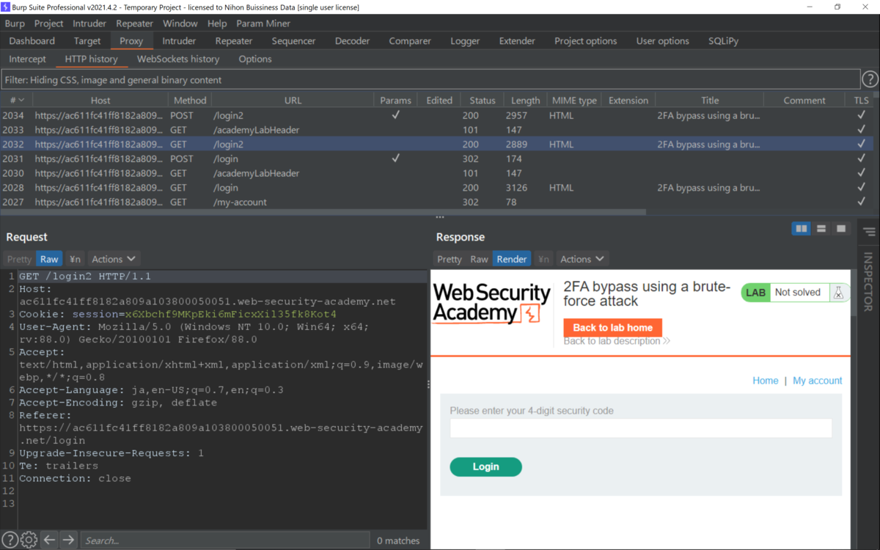The height and width of the screenshot is (550, 880).
Task: Switch request view to Pretty
Action: click(x=19, y=259)
